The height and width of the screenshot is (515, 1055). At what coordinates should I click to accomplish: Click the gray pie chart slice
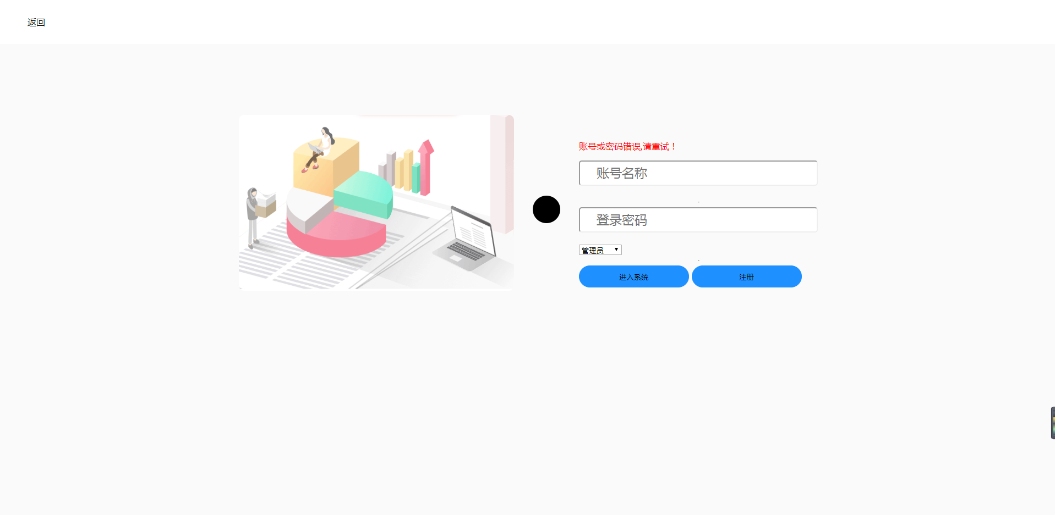[309, 209]
